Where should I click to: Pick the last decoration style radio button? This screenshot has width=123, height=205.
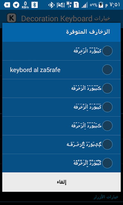pos(107,163)
